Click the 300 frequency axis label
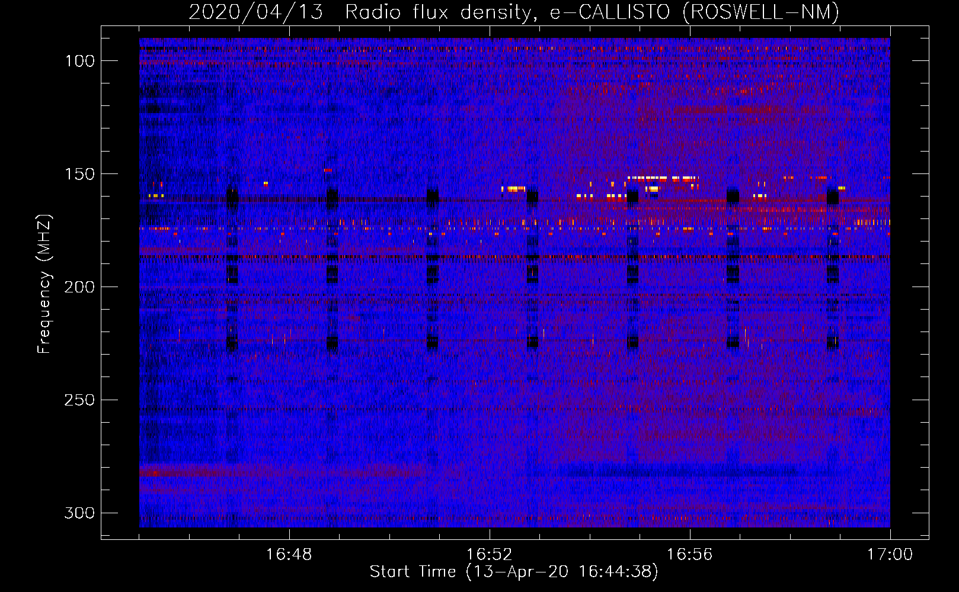 [x=79, y=513]
